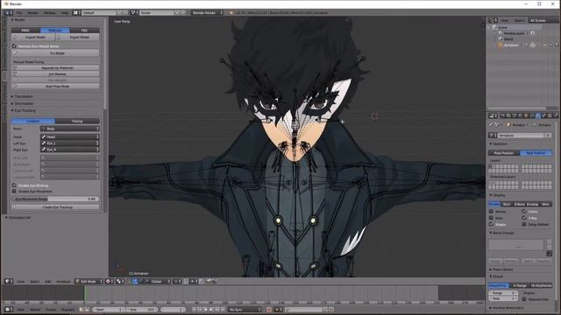
Task: Click the timeline editor type icon
Action: point(9,309)
